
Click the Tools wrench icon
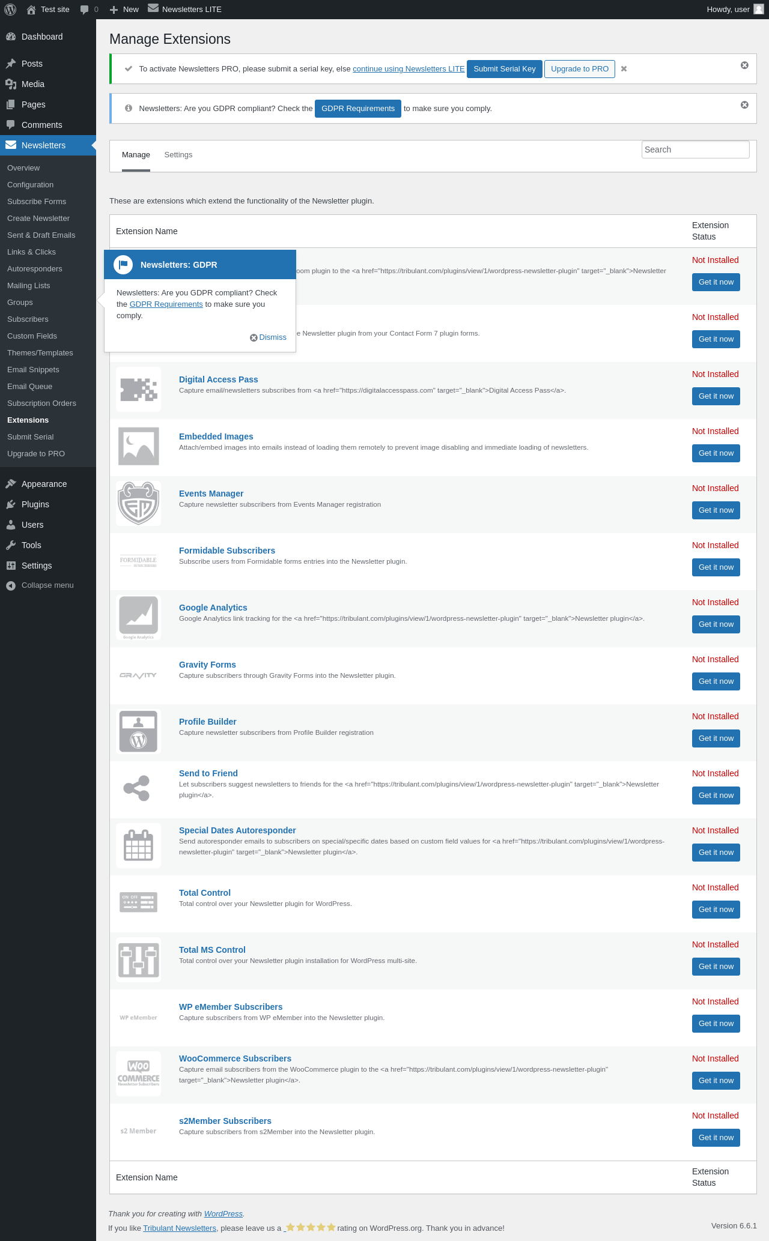coord(11,545)
